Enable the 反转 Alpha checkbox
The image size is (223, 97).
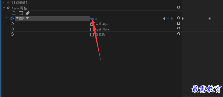pyautogui.click(x=92, y=29)
